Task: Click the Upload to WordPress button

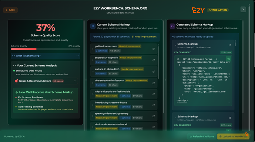Action: (x=233, y=136)
